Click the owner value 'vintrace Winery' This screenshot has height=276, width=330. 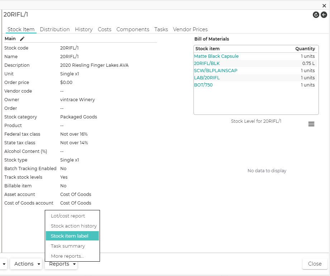(77, 99)
